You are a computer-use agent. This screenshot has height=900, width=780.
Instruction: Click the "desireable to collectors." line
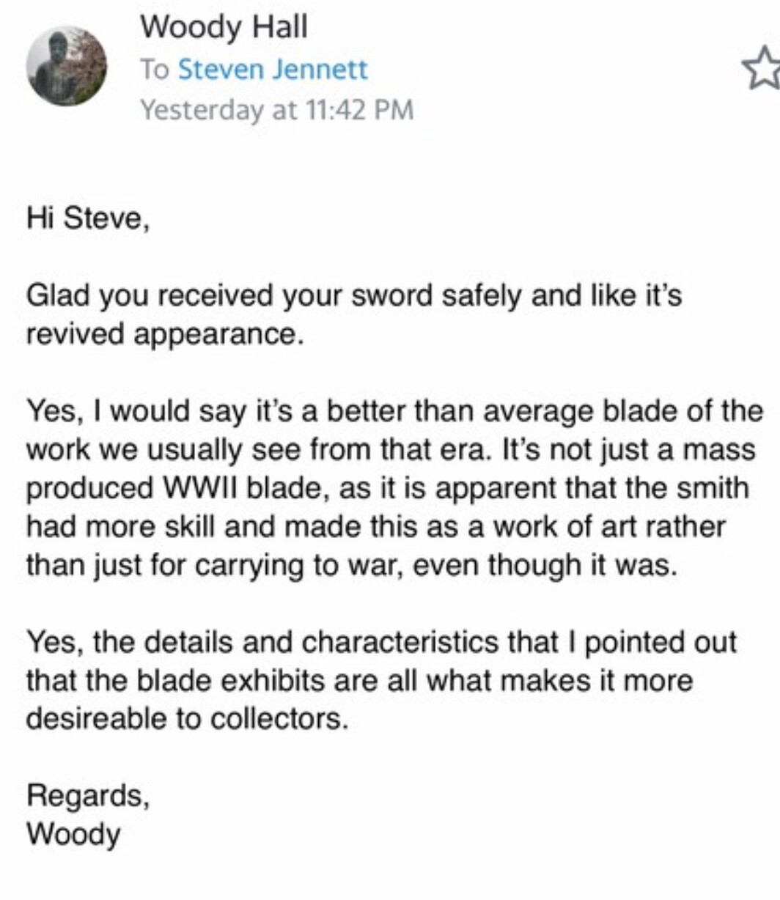coord(186,719)
